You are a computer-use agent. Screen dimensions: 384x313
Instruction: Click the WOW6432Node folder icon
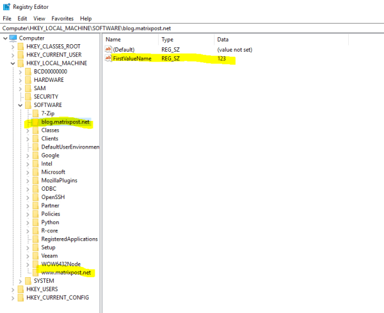coord(36,264)
